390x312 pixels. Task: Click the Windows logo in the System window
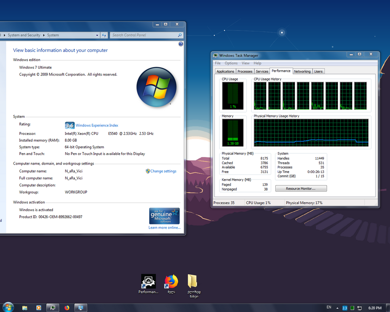(x=157, y=87)
